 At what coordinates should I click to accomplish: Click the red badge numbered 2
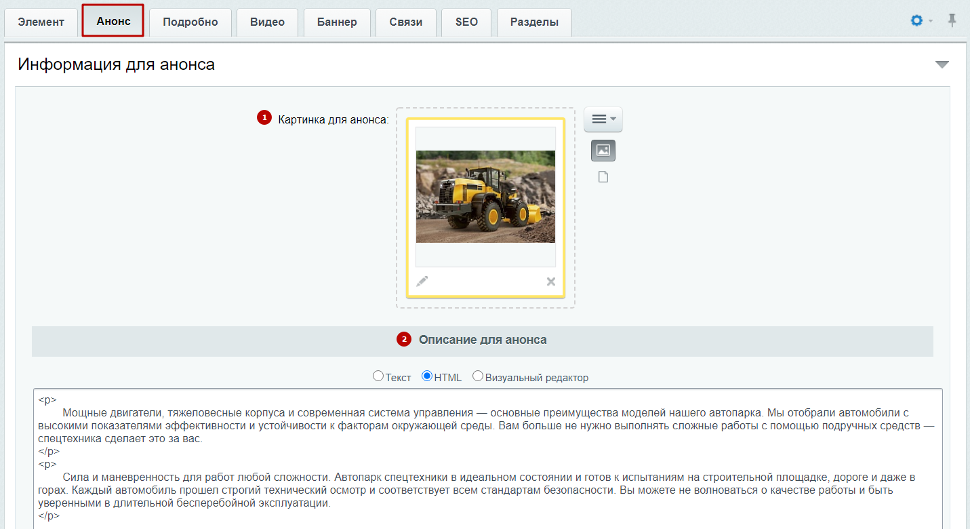click(x=404, y=339)
